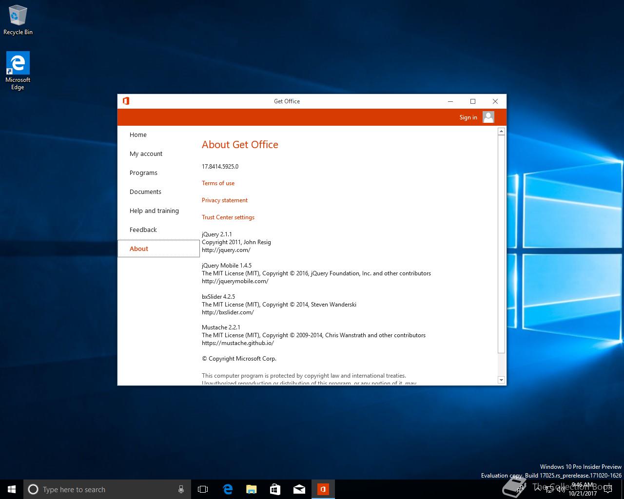This screenshot has width=624, height=499.
Task: Open Microsoft Store from the taskbar
Action: tap(275, 489)
